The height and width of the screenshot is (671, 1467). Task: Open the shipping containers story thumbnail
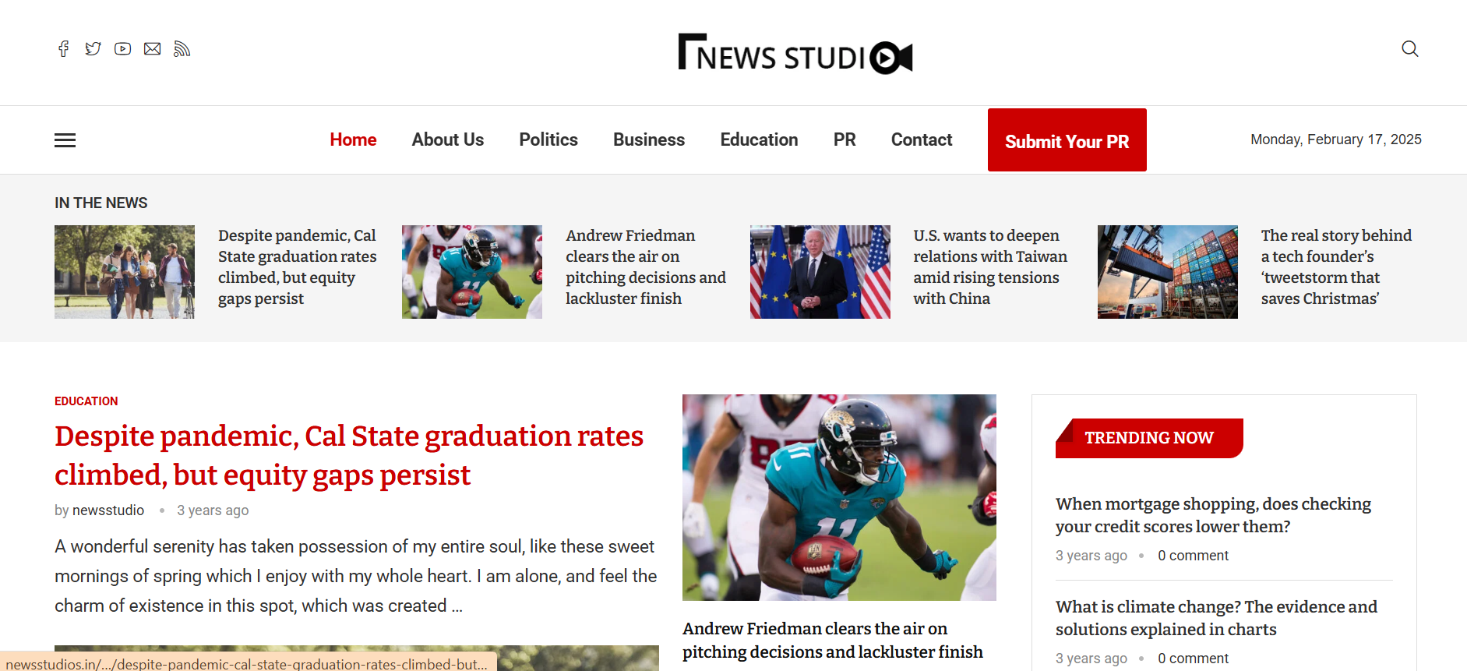pos(1167,272)
